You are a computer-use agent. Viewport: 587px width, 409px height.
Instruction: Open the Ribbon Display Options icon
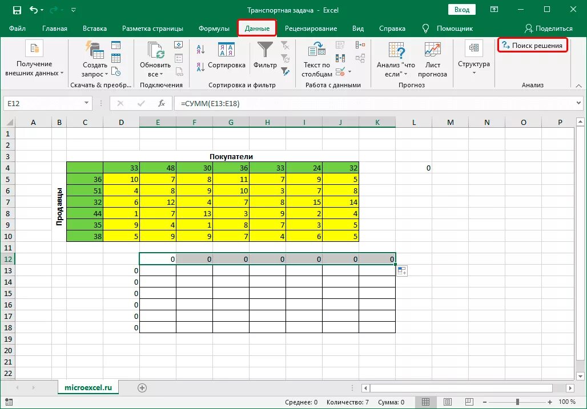click(x=494, y=10)
